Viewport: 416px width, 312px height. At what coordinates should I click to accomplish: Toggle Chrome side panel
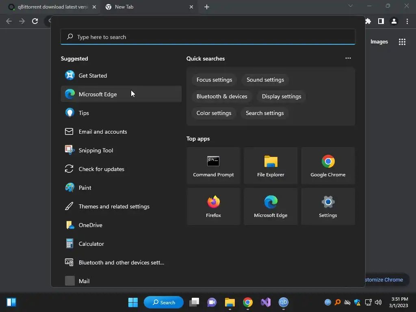(381, 21)
